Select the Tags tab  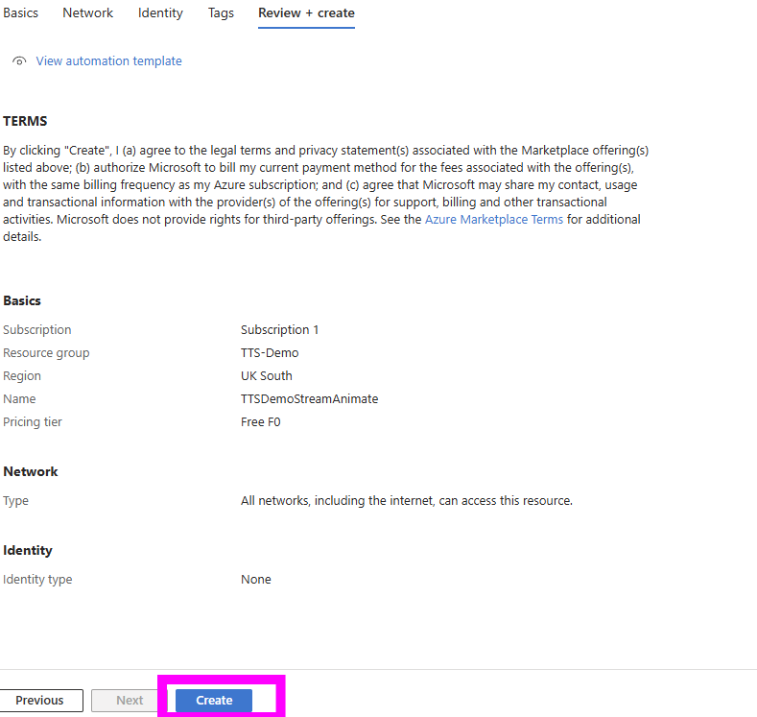[x=221, y=13]
